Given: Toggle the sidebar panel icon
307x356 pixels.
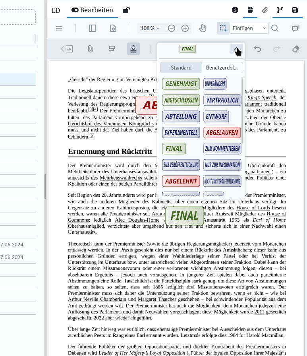Looking at the screenshot, I should 93,28.
